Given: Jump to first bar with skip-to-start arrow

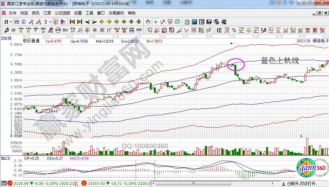Looking at the screenshot, I should point(72,22).
